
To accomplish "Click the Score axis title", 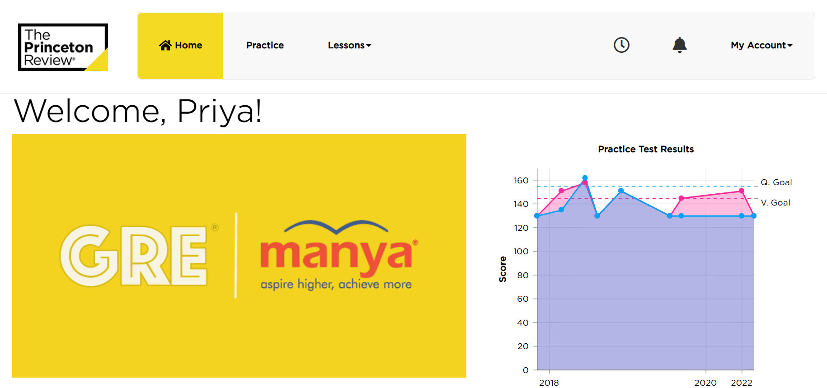I will (503, 269).
